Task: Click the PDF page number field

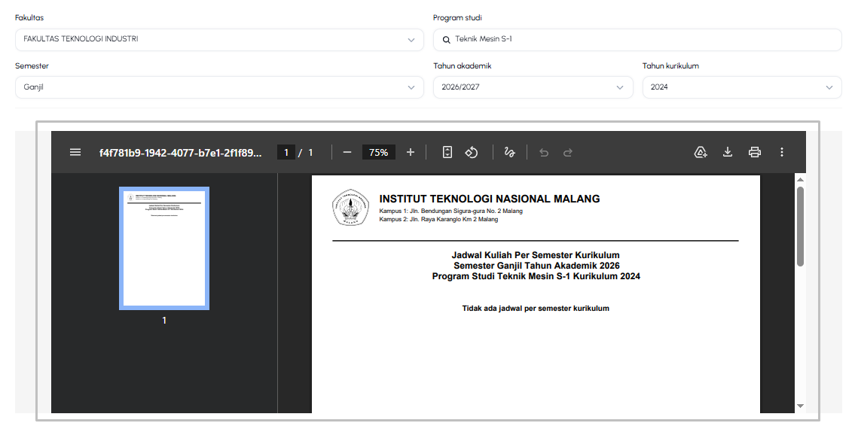Action: [x=286, y=152]
